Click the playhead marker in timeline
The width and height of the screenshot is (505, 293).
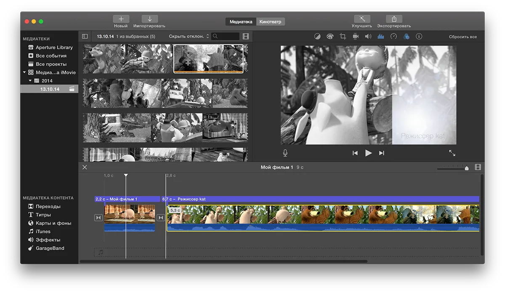coord(126,175)
